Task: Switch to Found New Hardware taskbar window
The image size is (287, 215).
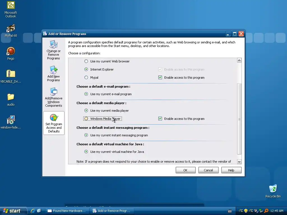Action: (x=67, y=211)
